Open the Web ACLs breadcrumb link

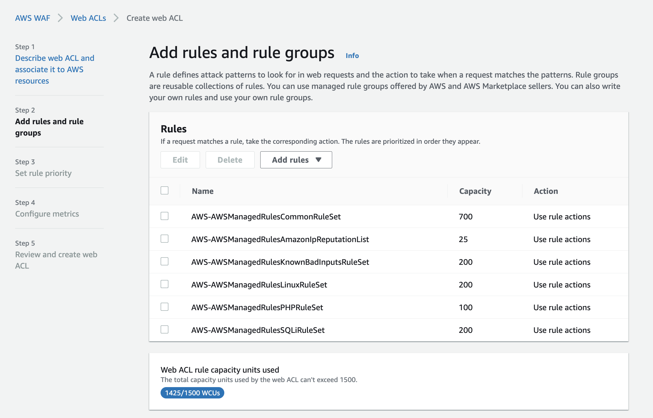88,18
